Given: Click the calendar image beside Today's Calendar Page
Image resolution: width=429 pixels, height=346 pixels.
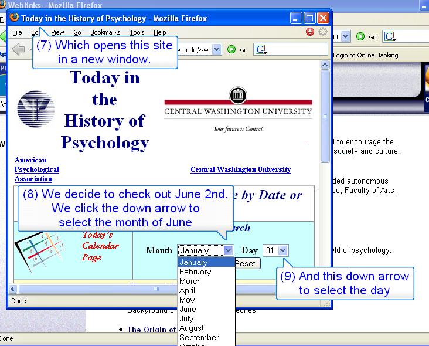Looking at the screenshot, I should pyautogui.click(x=40, y=251).
